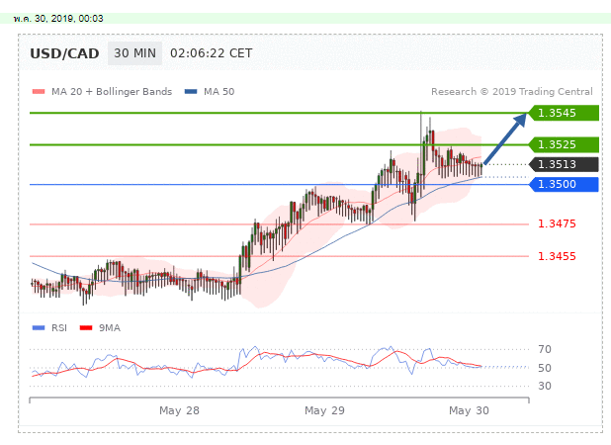Viewport: 611px width, 445px height.
Task: Click the 9MA legend label
Action: 110,328
